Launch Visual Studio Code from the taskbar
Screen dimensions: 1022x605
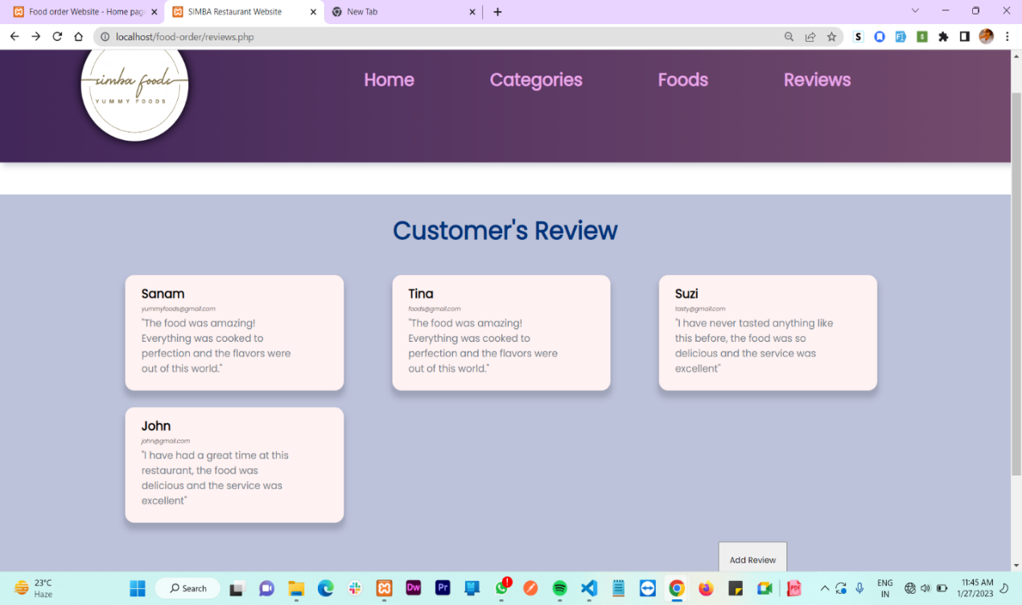(x=588, y=588)
